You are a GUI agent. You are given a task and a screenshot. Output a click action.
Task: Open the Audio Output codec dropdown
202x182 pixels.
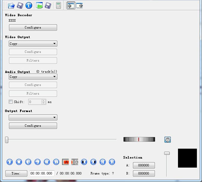(33, 77)
